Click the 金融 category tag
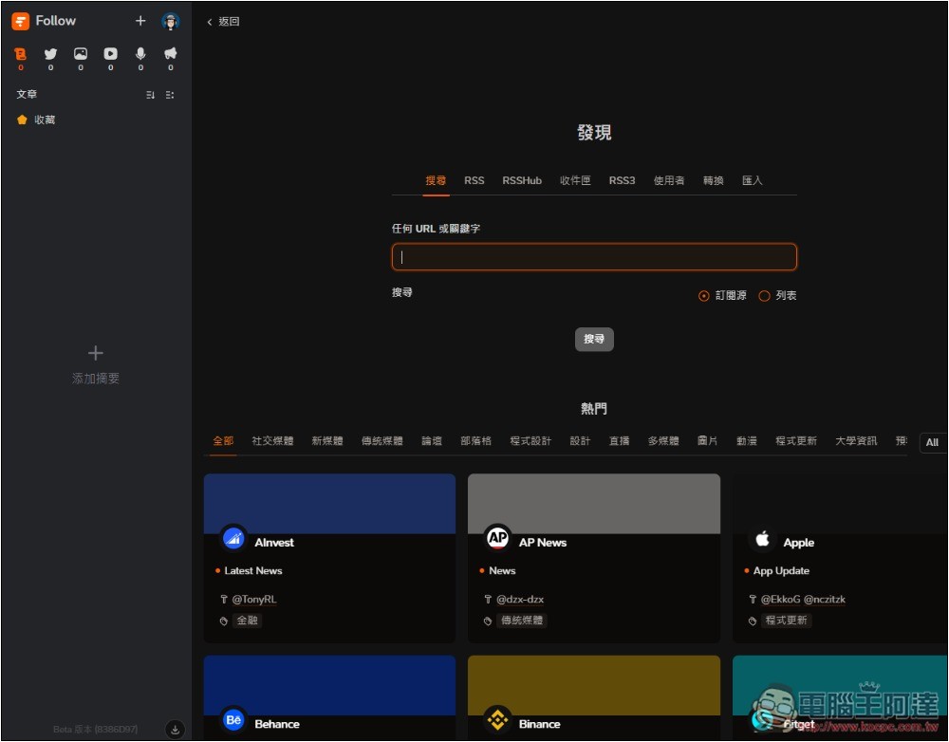This screenshot has height=742, width=949. (x=247, y=621)
